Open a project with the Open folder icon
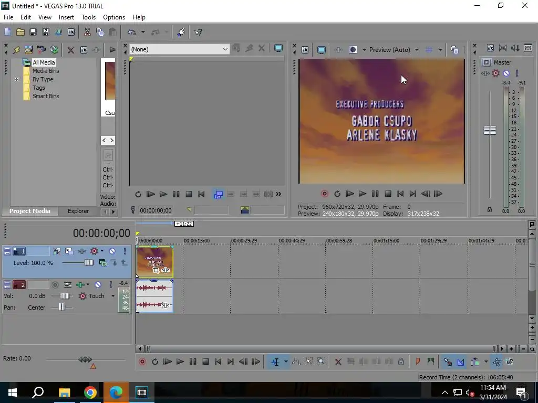 (20, 32)
